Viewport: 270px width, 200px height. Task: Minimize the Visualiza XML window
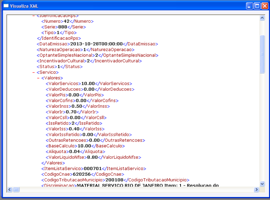coord(249,6)
